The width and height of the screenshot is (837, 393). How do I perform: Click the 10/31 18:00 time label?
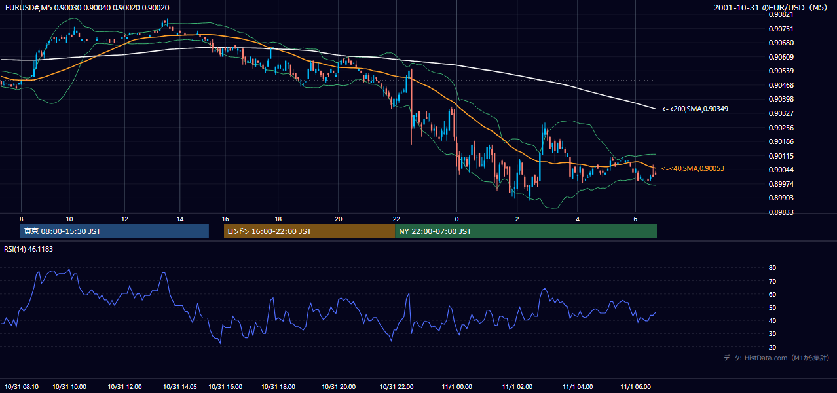click(279, 387)
